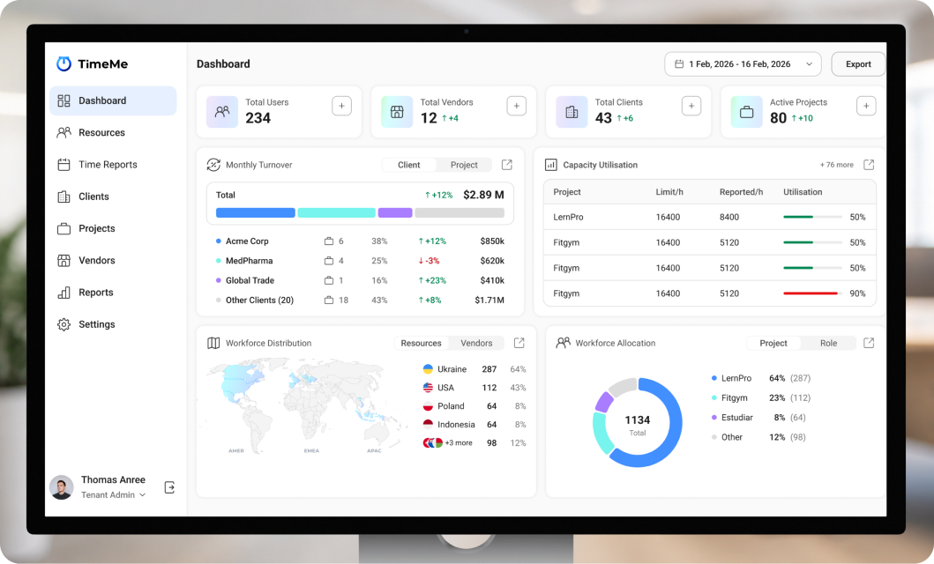
Task: Open Workforce Distribution expand icon
Action: click(x=519, y=343)
